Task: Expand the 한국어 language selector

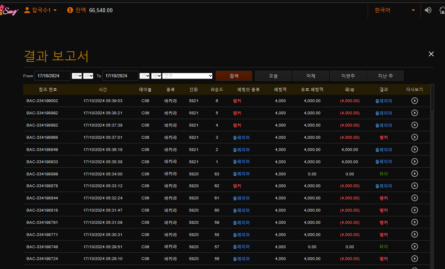Action: (x=394, y=10)
